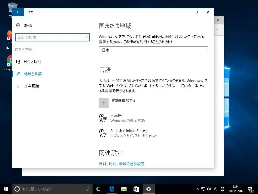The image size is (258, 194).
Task: Click the Cortana microphone icon on the taskbar
Action: [87, 189]
